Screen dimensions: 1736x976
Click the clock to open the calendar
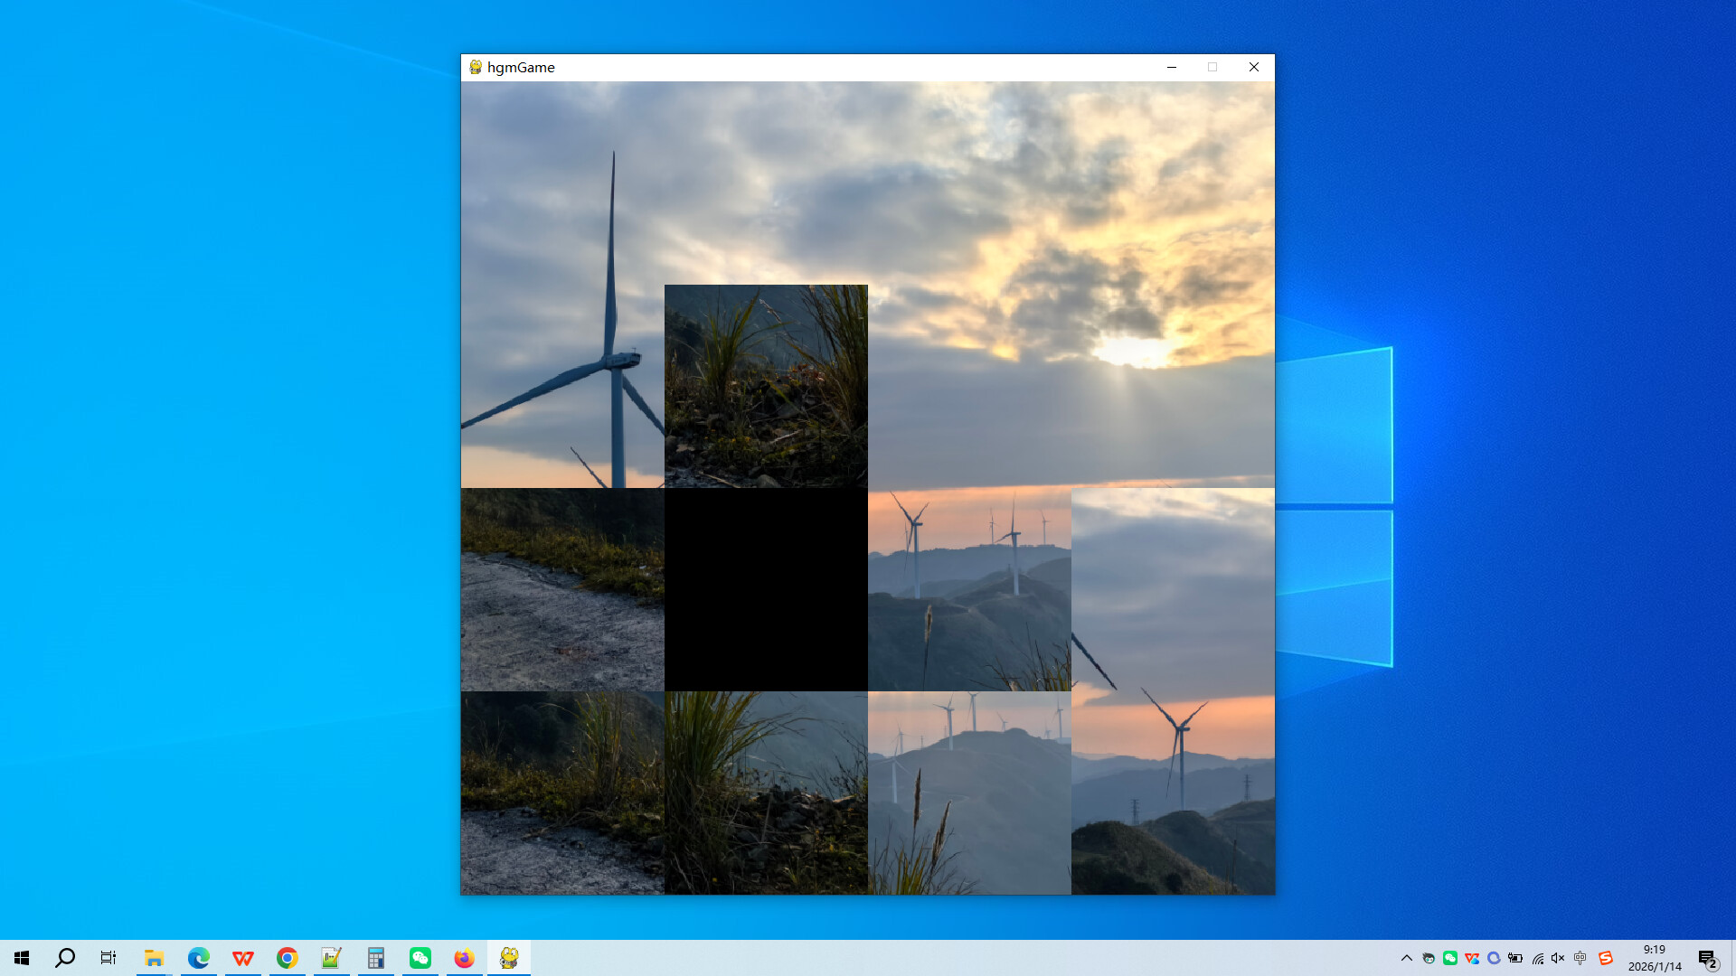tap(1654, 957)
